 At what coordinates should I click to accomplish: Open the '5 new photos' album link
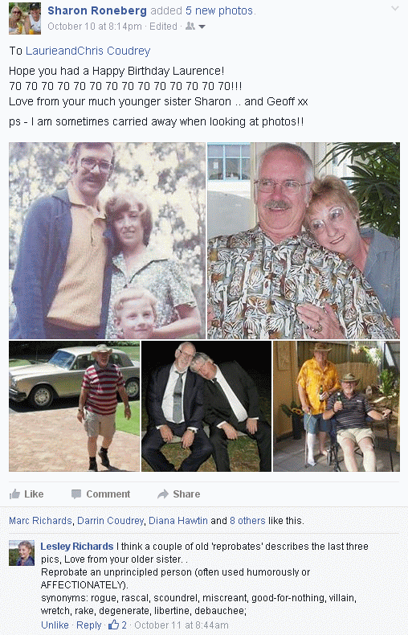(219, 10)
